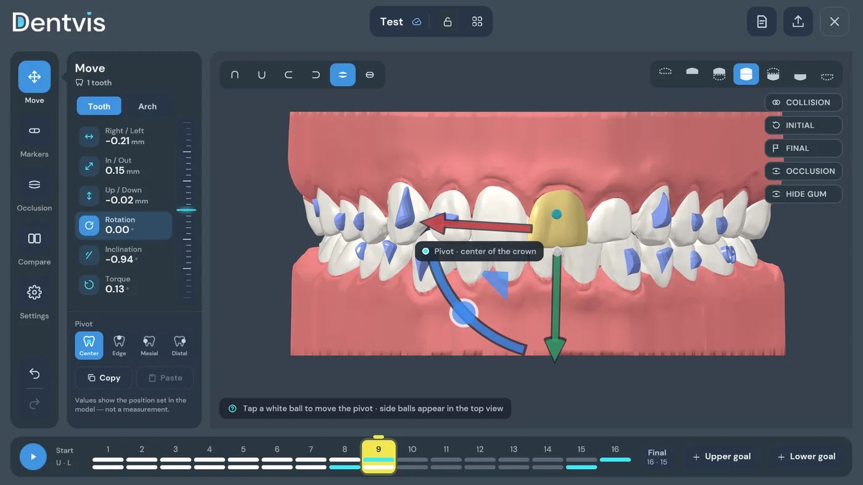The image size is (863, 485).
Task: Show only lower jaw solid icon
Action: point(800,76)
